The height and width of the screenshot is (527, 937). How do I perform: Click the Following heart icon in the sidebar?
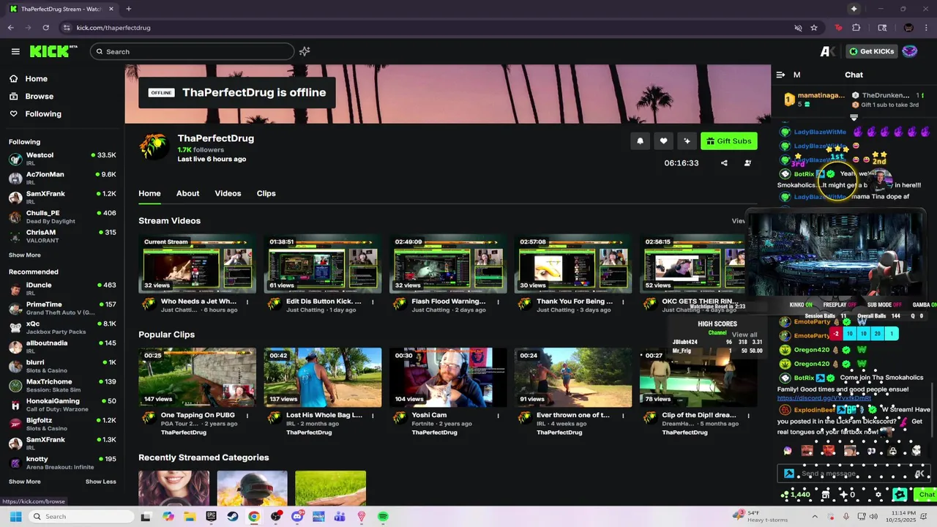[x=13, y=113]
